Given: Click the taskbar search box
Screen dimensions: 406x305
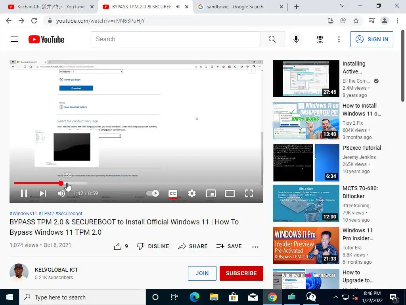Looking at the screenshot, I should pyautogui.click(x=82, y=297).
